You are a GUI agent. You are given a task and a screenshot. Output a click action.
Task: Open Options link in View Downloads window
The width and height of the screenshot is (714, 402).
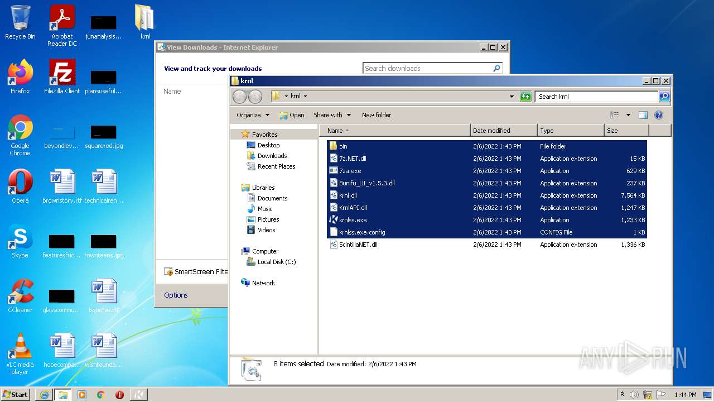pyautogui.click(x=176, y=295)
